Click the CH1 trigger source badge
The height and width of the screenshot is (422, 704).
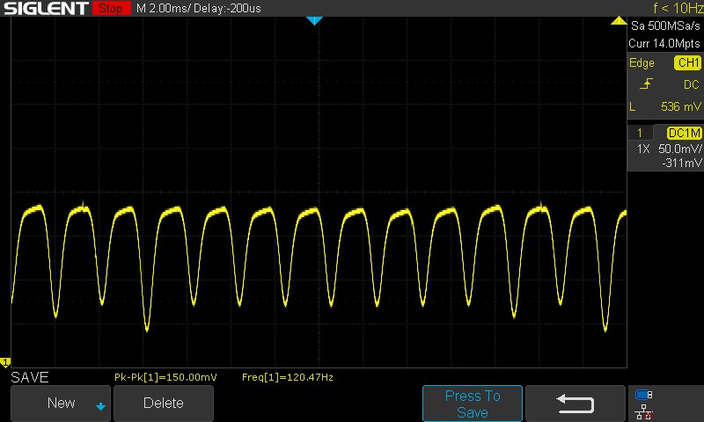tap(688, 62)
